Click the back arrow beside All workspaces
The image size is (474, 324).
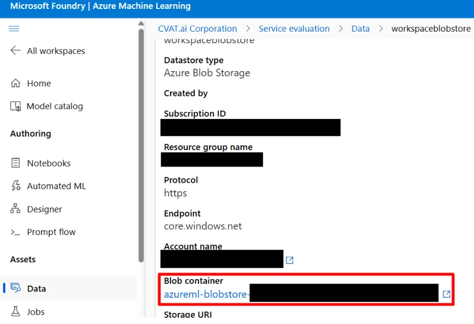pyautogui.click(x=15, y=50)
